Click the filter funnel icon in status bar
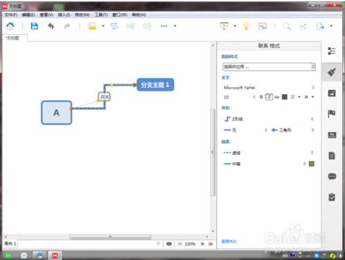This screenshot has width=345, height=260. [x=158, y=243]
